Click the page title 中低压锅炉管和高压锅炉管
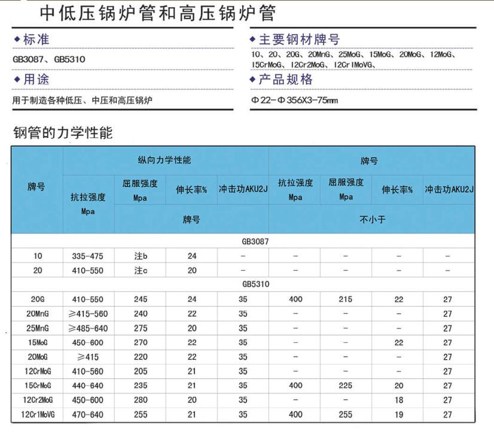 click(x=157, y=13)
